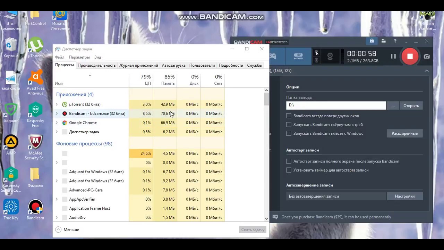Select Bandicam HDMI device recording mode
Image resolution: width=444 pixels, height=250 pixels.
pyautogui.click(x=298, y=56)
